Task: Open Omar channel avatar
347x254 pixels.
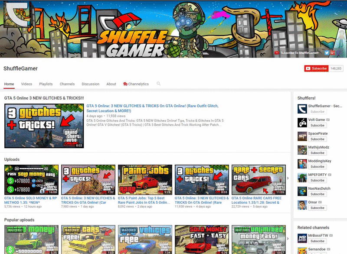Action: coord(302,205)
